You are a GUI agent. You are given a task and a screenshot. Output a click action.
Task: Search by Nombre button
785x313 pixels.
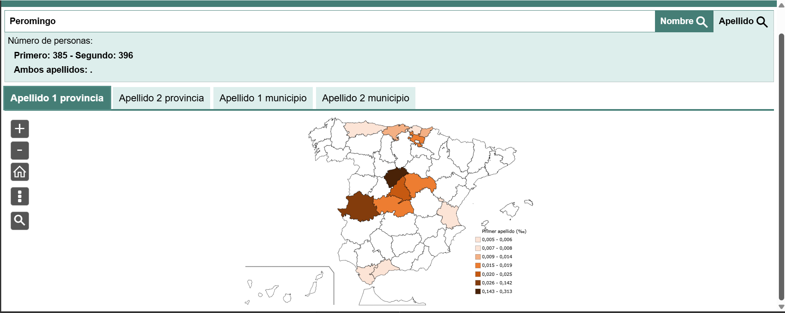[x=684, y=21]
